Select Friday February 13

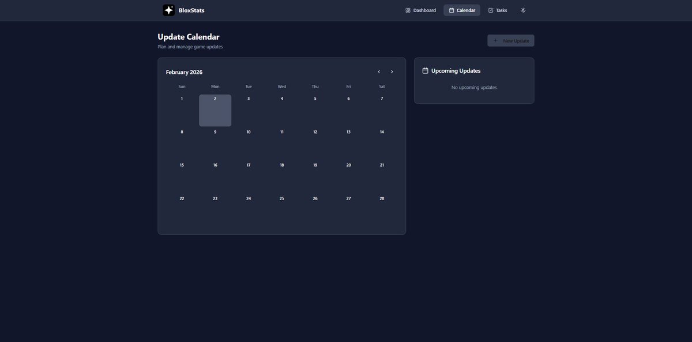tap(348, 144)
